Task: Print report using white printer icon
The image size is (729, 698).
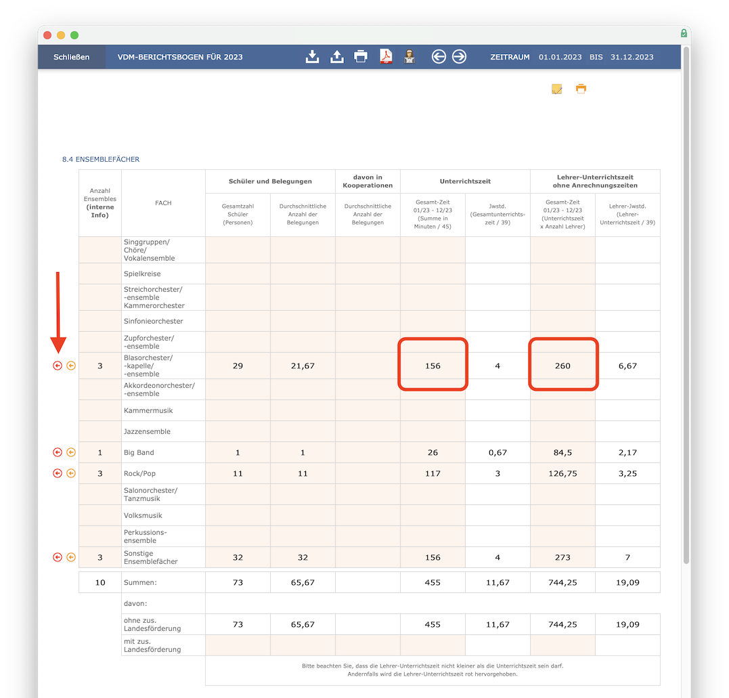Action: tap(361, 57)
